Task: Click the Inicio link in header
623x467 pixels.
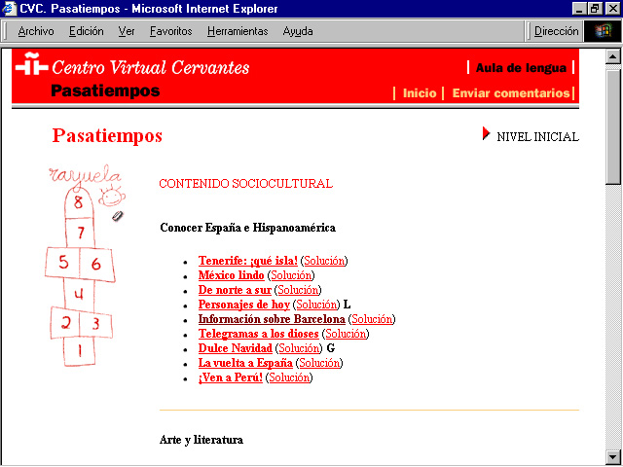Action: click(x=420, y=93)
